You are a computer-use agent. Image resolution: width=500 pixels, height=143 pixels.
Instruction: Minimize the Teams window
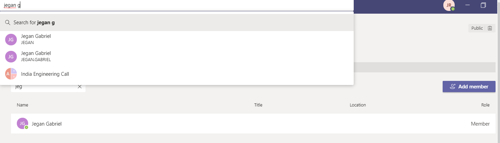pyautogui.click(x=467, y=5)
